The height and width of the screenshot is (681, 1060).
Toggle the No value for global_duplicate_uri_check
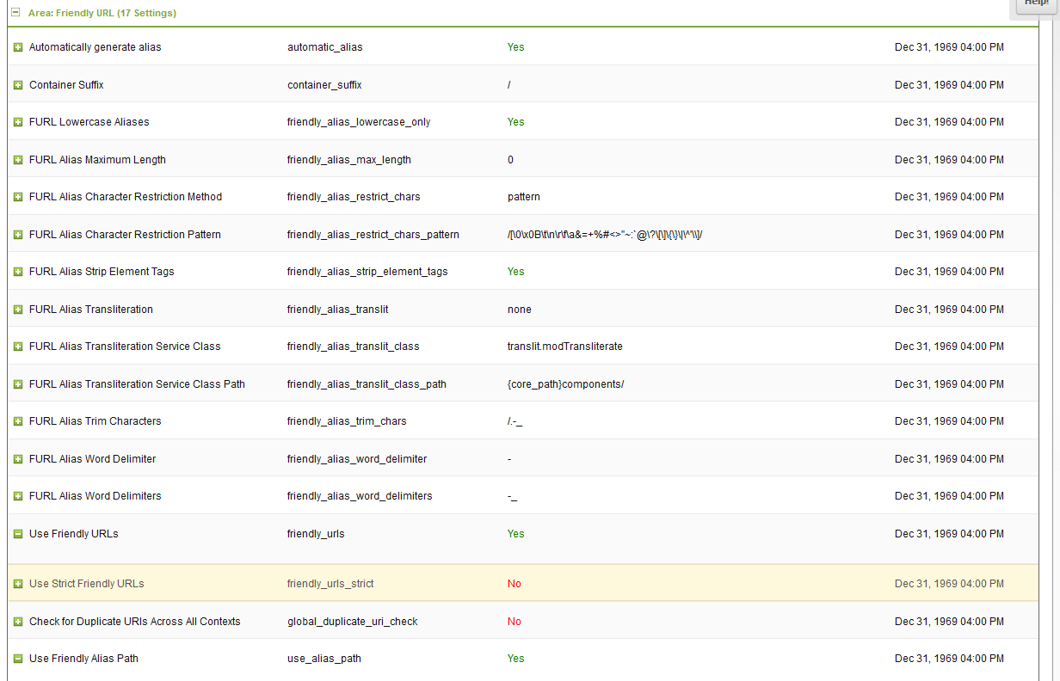[x=515, y=622]
